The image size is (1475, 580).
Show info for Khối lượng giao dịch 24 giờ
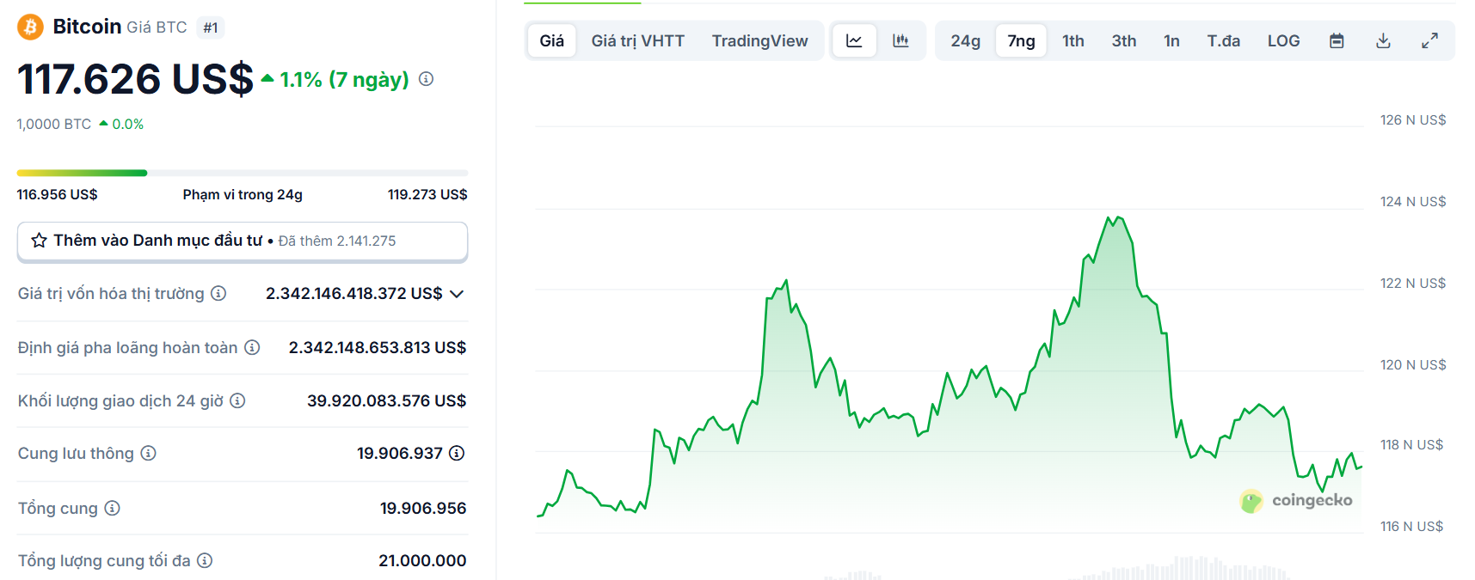[x=237, y=400]
